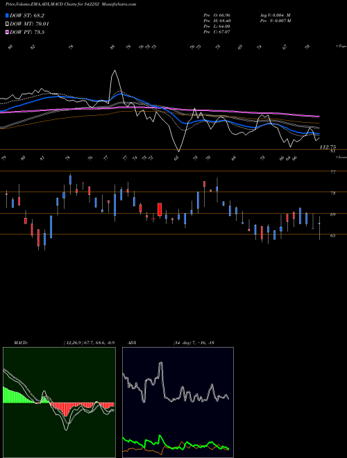Open the ADX indicator chart panel
Viewport: 347px width, 458px height.
[178, 402]
